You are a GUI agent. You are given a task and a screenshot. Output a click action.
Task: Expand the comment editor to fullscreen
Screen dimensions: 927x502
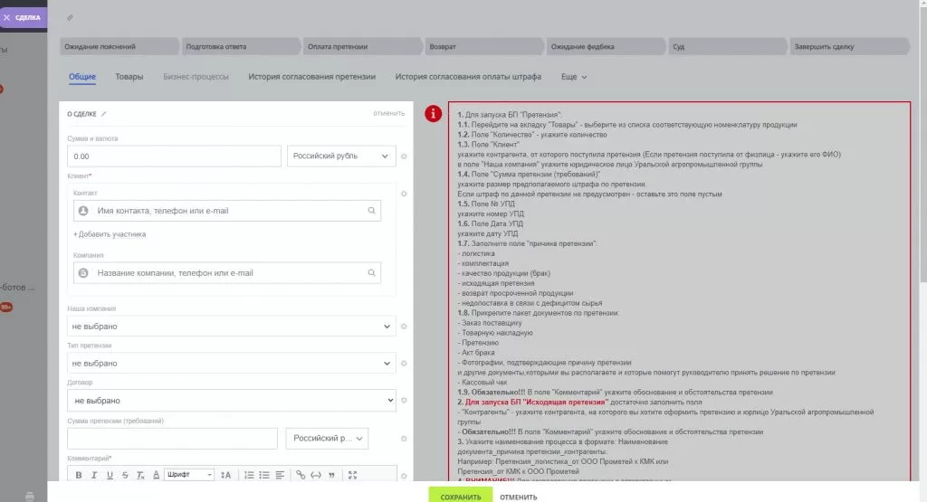(x=353, y=475)
